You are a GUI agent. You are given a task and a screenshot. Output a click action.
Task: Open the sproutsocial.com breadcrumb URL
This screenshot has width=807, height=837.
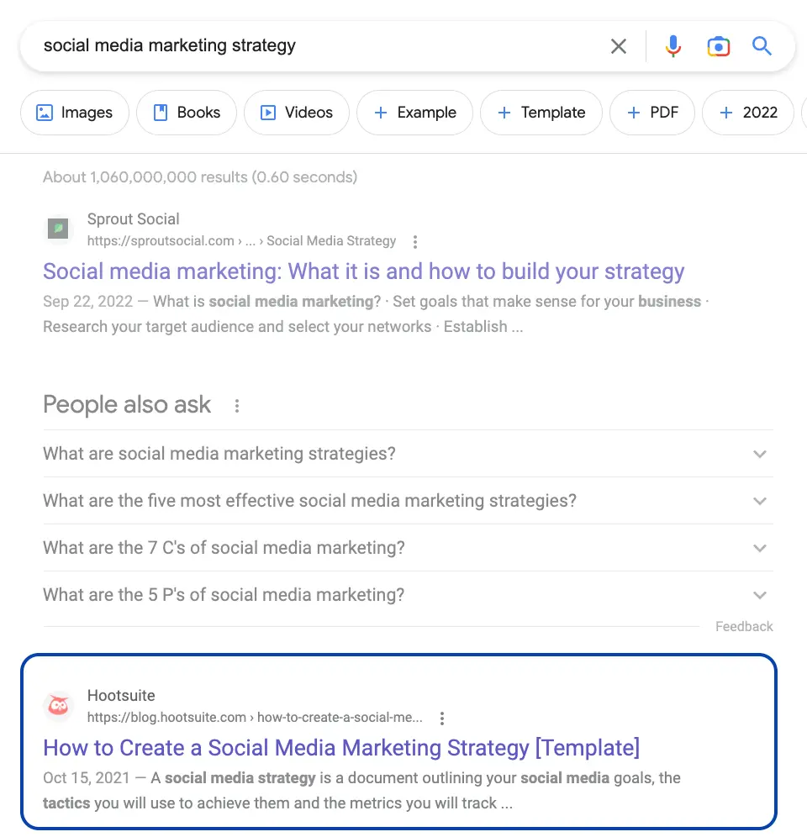point(241,241)
